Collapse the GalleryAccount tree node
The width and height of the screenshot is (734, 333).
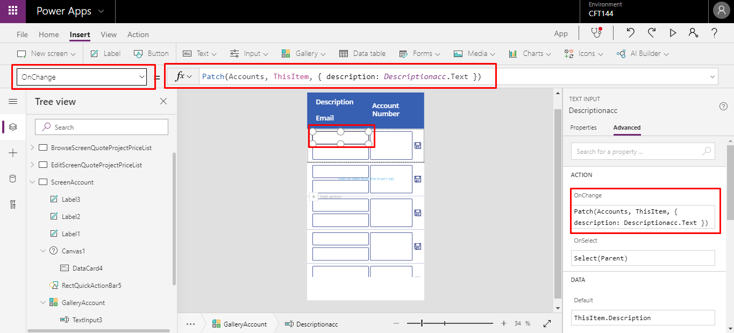(43, 302)
